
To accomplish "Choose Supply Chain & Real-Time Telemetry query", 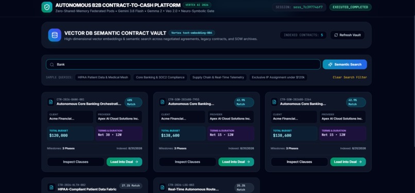I will pos(218,78).
